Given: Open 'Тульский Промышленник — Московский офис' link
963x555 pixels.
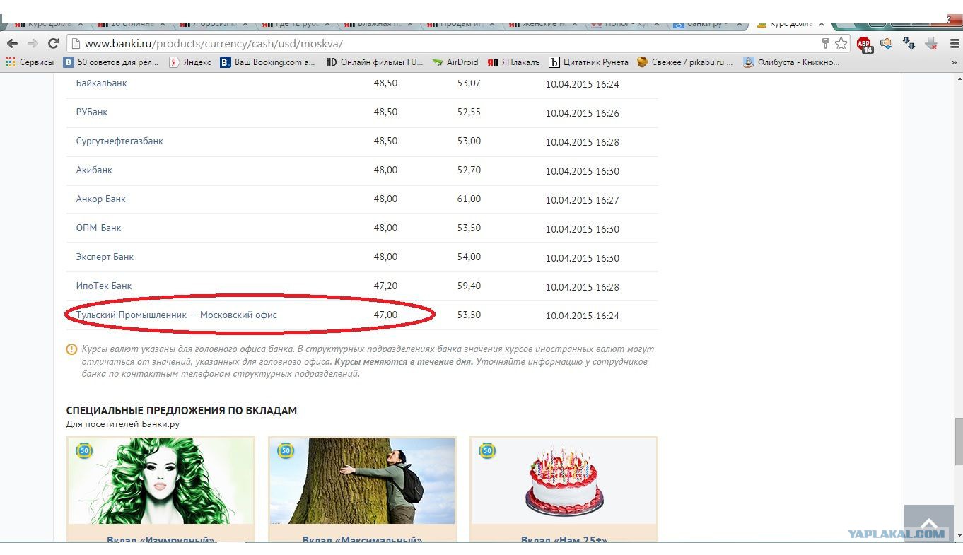Looking at the screenshot, I should point(177,315).
